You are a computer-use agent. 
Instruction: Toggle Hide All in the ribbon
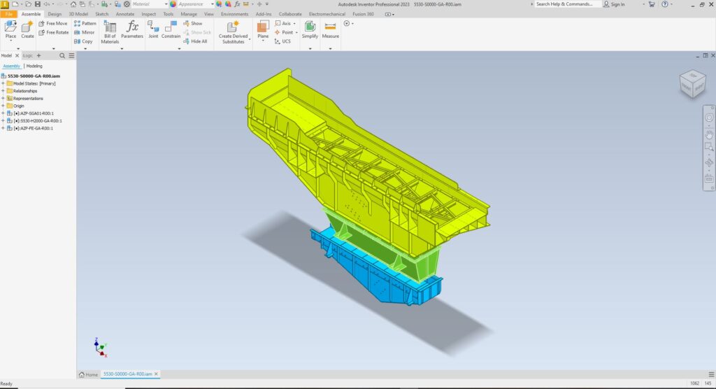click(195, 41)
